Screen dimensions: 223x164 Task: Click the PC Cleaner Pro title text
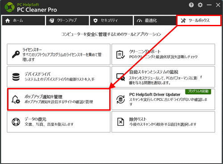37,10
